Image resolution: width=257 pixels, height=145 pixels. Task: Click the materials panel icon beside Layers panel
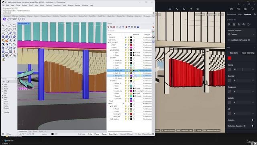[x=153, y=32]
